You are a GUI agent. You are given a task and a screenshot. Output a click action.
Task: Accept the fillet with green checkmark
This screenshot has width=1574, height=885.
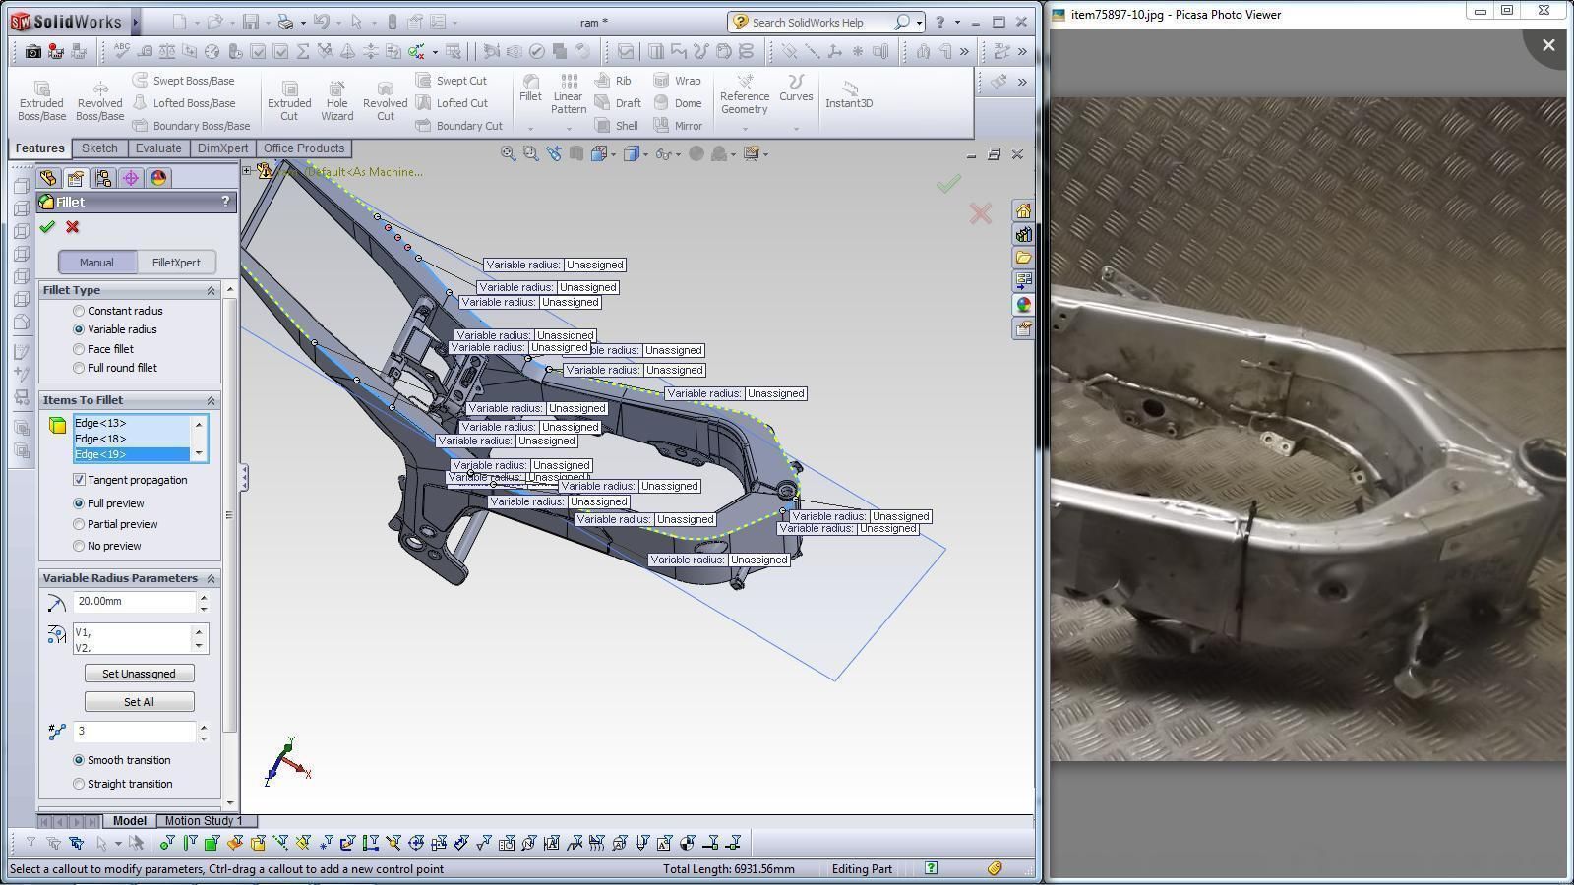(x=47, y=227)
